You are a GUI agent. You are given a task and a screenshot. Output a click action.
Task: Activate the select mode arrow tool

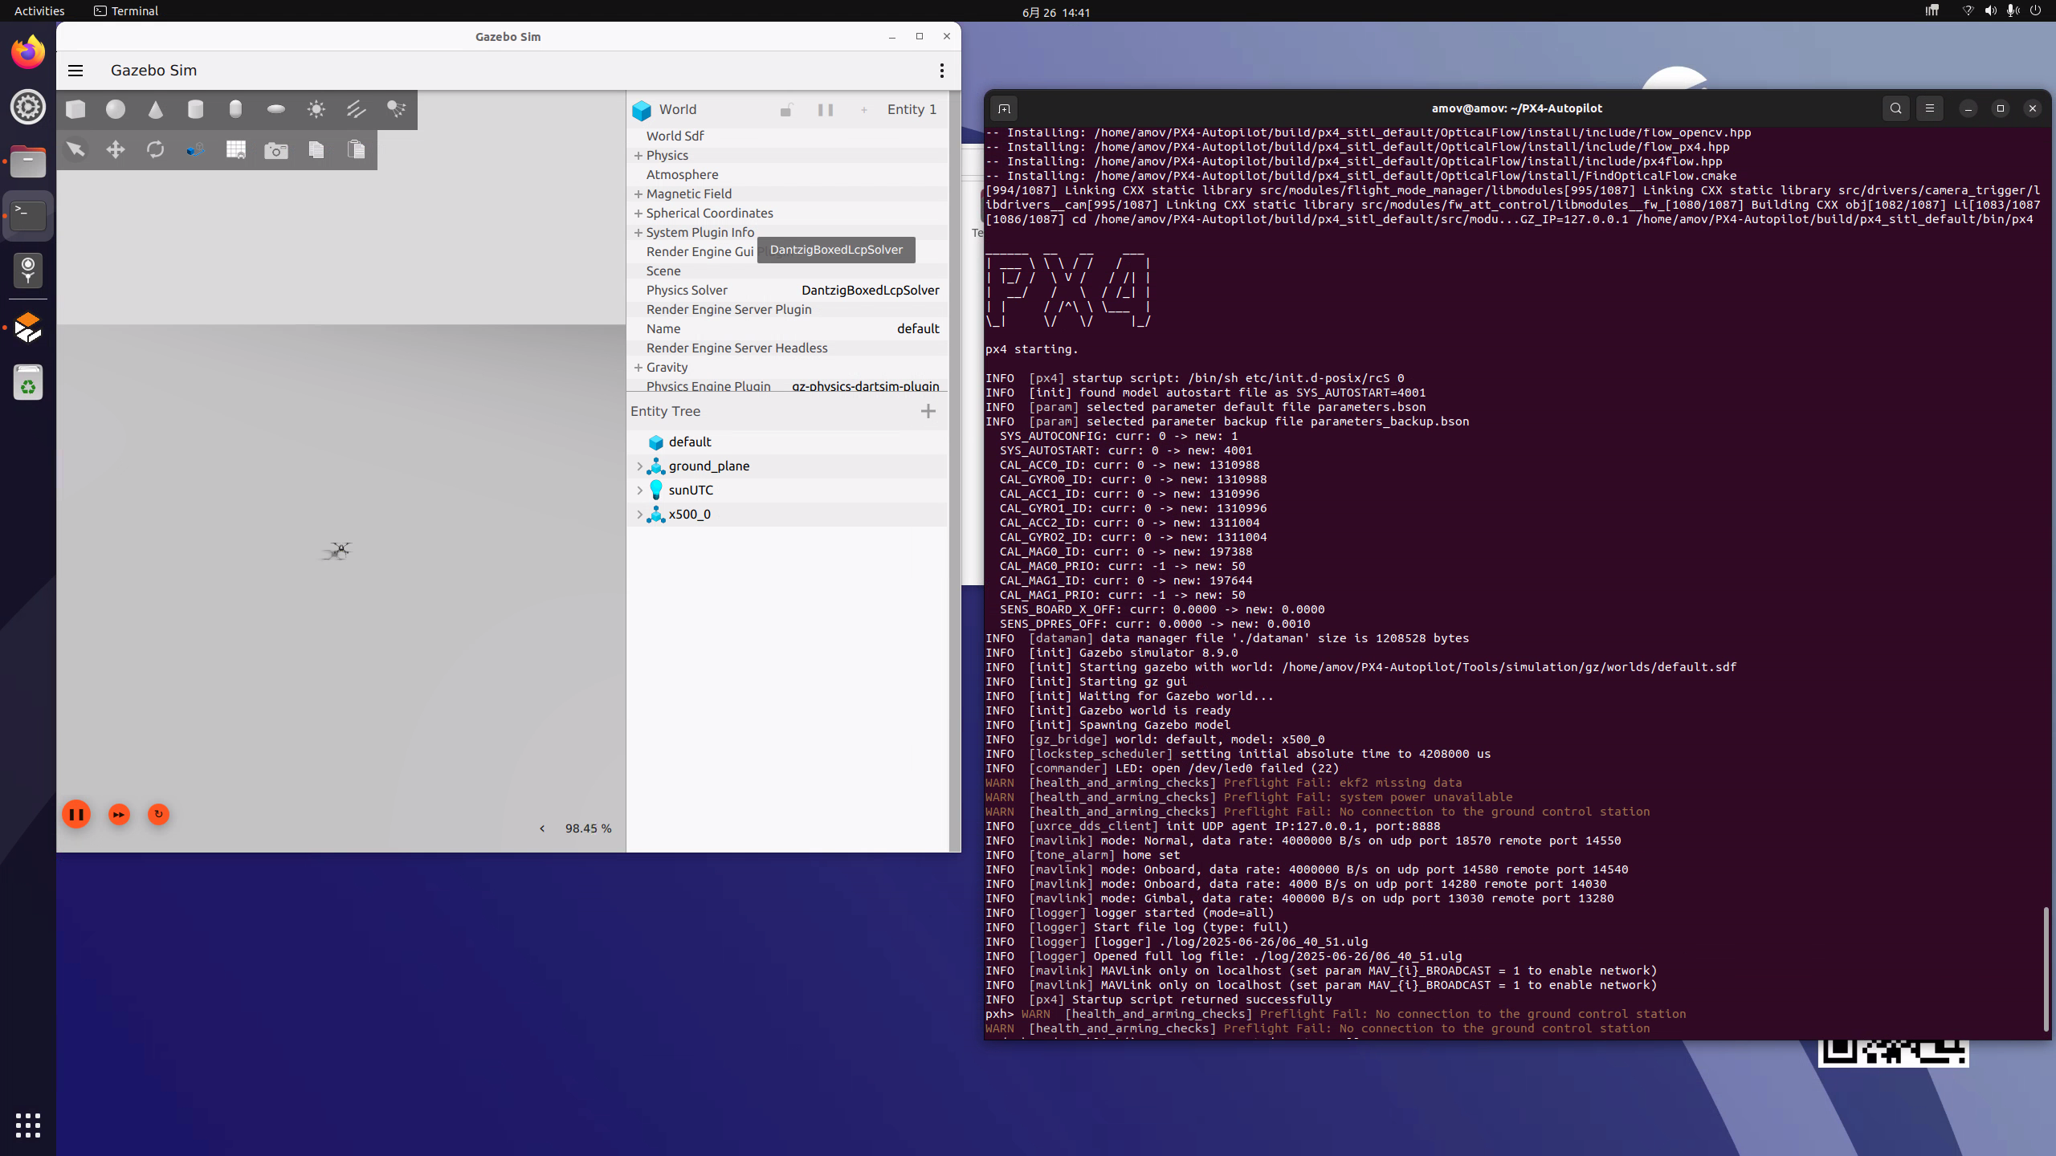coord(75,149)
